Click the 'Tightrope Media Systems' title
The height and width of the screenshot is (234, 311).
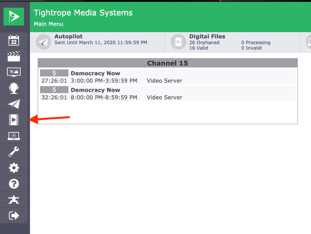click(83, 13)
